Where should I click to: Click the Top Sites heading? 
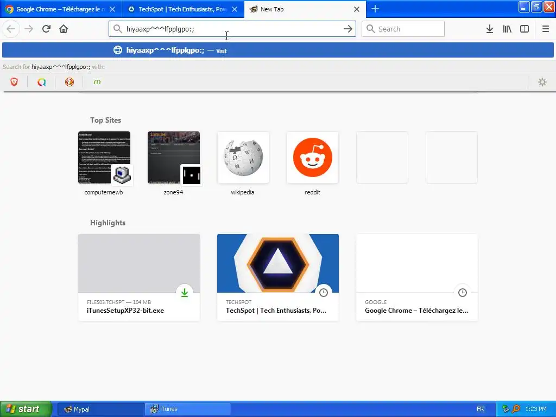point(105,120)
